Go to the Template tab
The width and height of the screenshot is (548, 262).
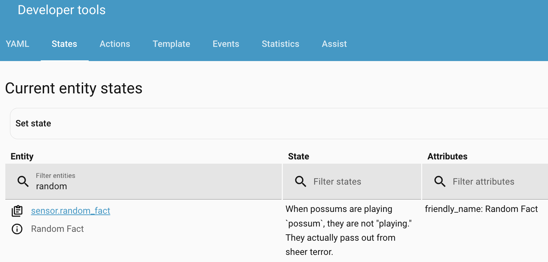tap(171, 44)
